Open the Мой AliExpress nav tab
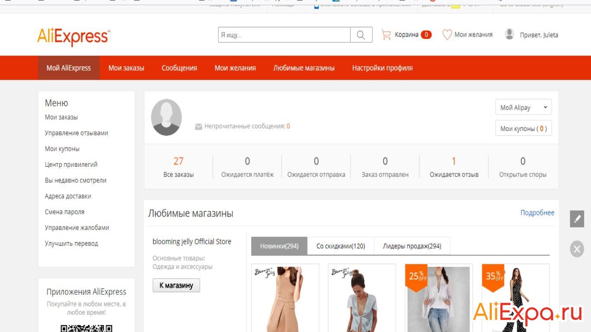This screenshot has height=332, width=591. (69, 68)
